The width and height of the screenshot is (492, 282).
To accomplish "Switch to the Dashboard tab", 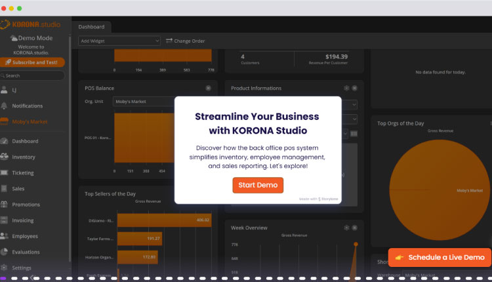I will (91, 27).
